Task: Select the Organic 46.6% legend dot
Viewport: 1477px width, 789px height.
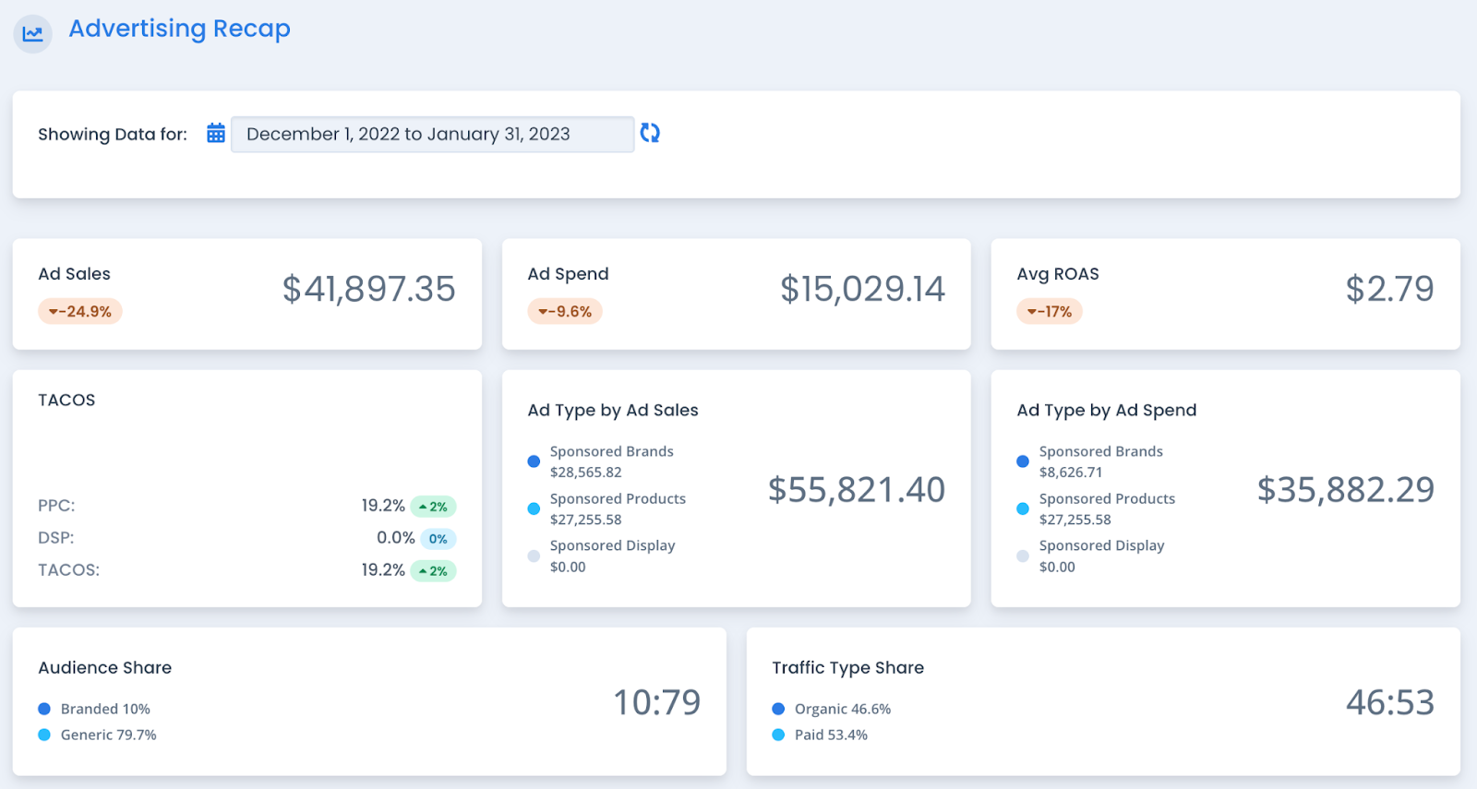Action: click(778, 709)
